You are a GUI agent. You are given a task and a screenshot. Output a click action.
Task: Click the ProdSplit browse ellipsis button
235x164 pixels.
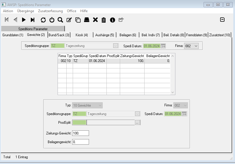click(137, 123)
